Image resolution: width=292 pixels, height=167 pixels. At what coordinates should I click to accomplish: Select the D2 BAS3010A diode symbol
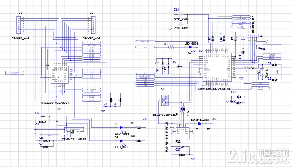pos(200,124)
